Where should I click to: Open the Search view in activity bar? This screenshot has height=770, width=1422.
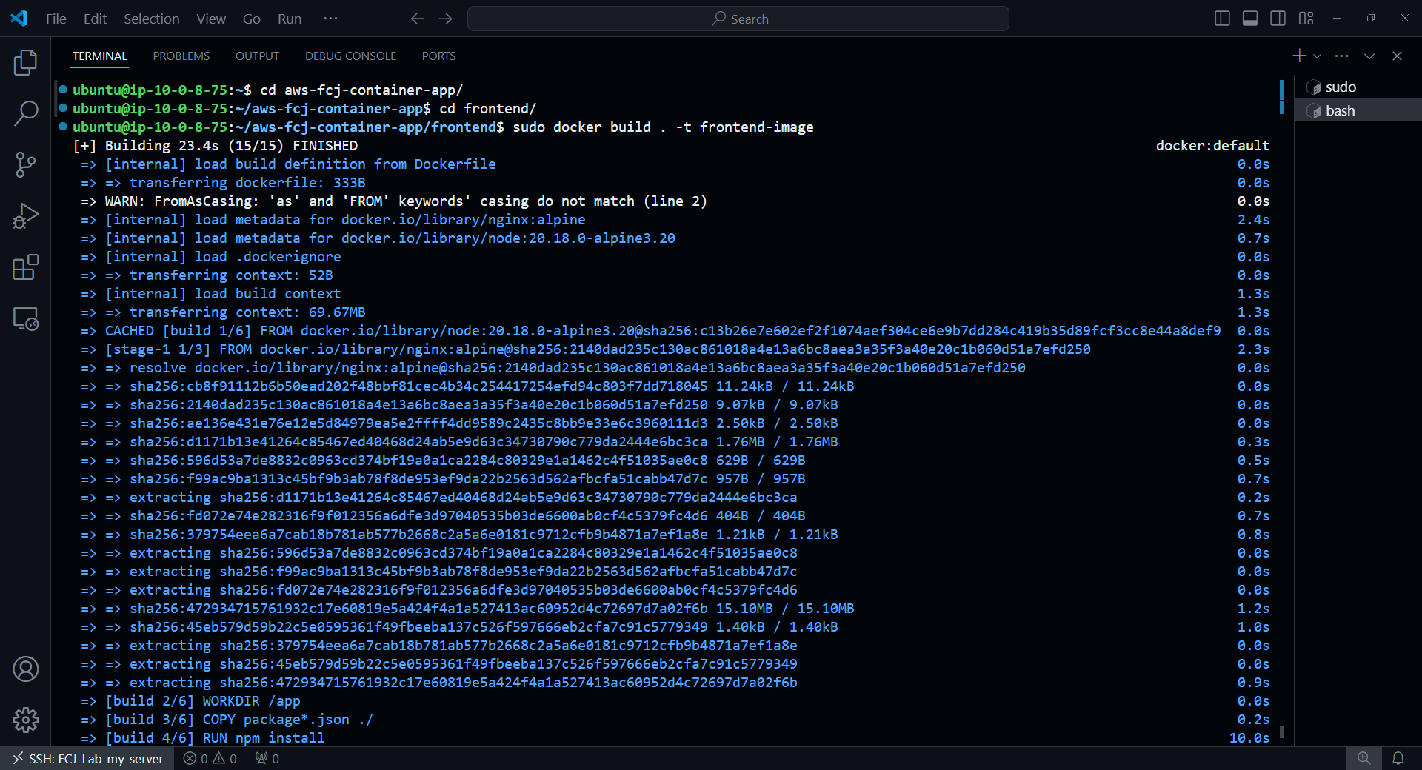click(25, 113)
